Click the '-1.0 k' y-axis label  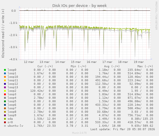point(13,23)
